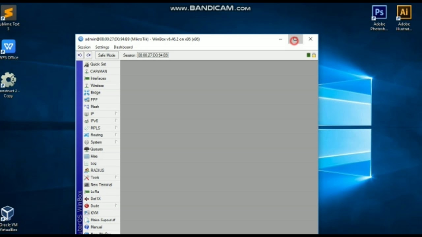Image resolution: width=422 pixels, height=237 pixels.
Task: Expand the Tools submenu
Action: 101,177
